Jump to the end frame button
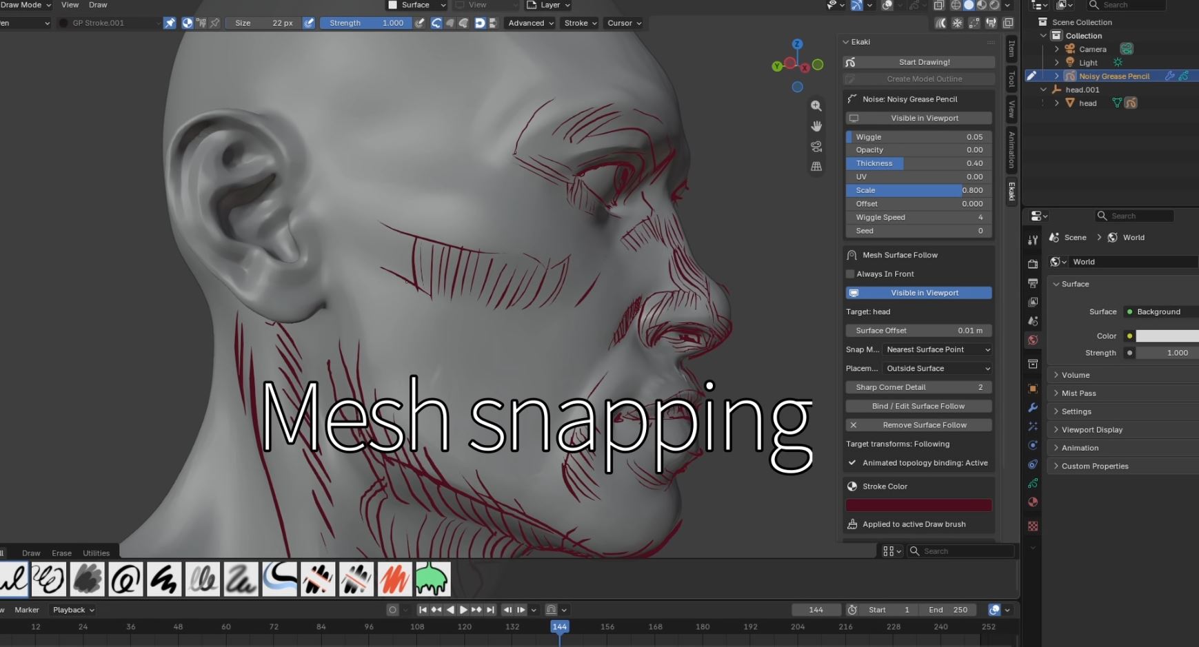Image resolution: width=1199 pixels, height=647 pixels. 490,610
